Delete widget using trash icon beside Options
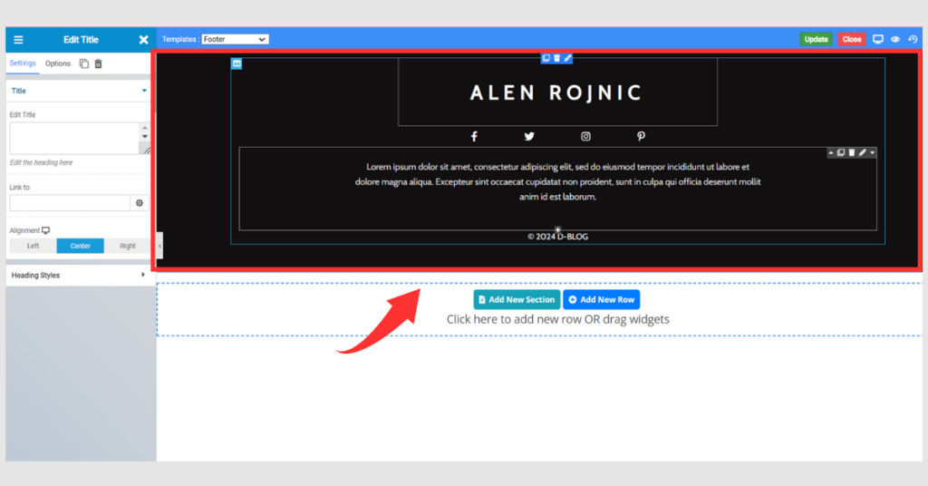 98,63
